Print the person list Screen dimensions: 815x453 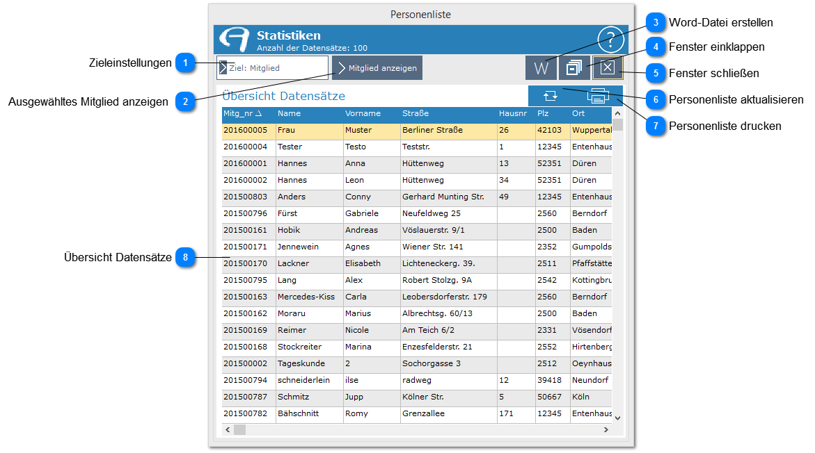[x=598, y=96]
